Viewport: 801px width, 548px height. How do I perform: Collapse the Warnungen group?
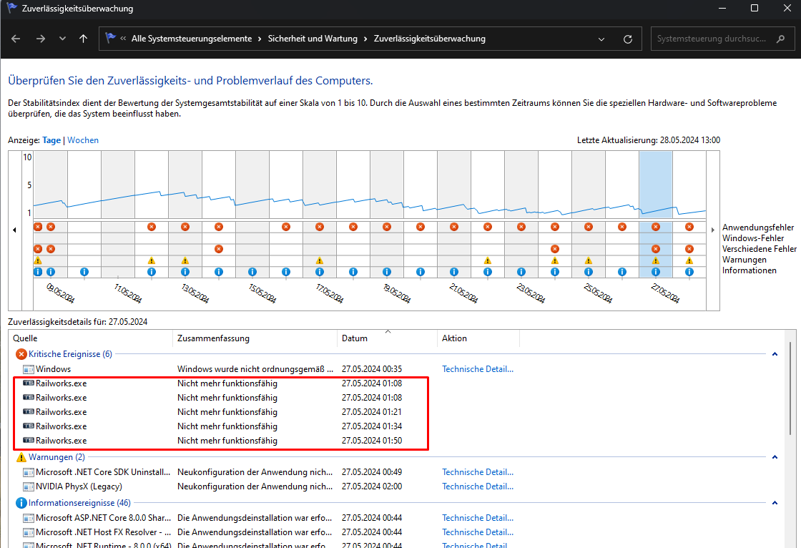(x=773, y=457)
